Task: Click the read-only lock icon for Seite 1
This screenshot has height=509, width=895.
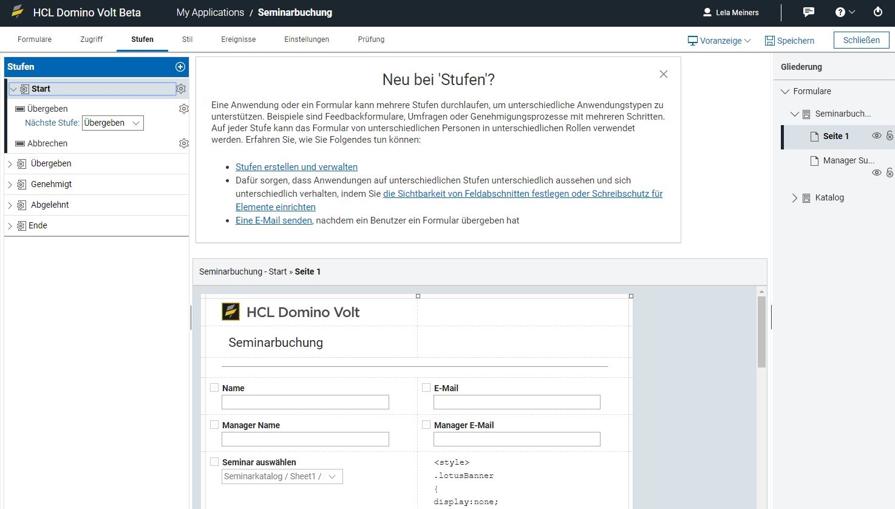Action: [x=890, y=136]
